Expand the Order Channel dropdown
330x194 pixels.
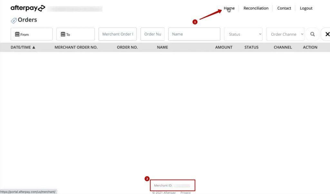coord(285,34)
